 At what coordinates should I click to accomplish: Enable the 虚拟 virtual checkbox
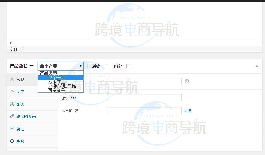coord(107,66)
